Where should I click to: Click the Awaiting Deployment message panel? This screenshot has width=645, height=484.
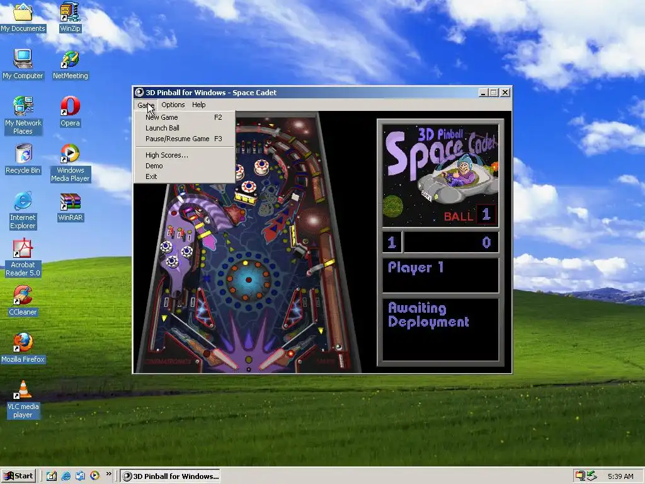coord(440,329)
